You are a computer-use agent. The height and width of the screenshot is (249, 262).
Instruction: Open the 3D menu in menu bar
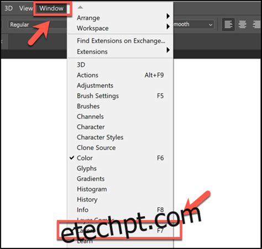tap(8, 8)
